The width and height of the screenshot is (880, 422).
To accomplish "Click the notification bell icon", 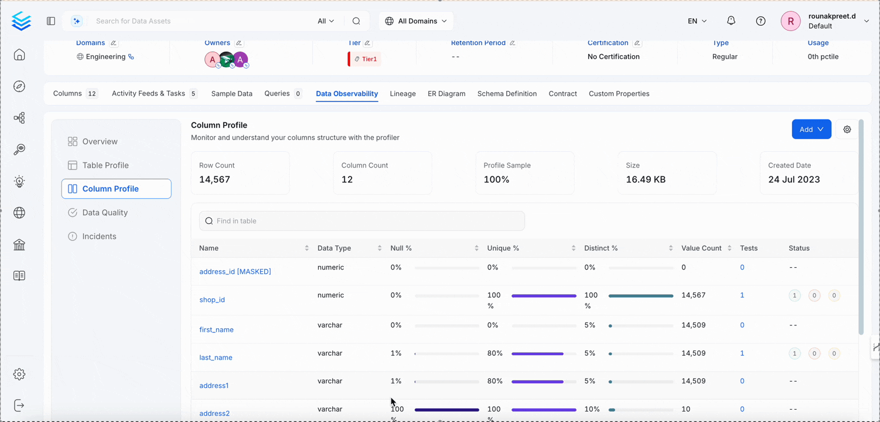I will (x=731, y=21).
